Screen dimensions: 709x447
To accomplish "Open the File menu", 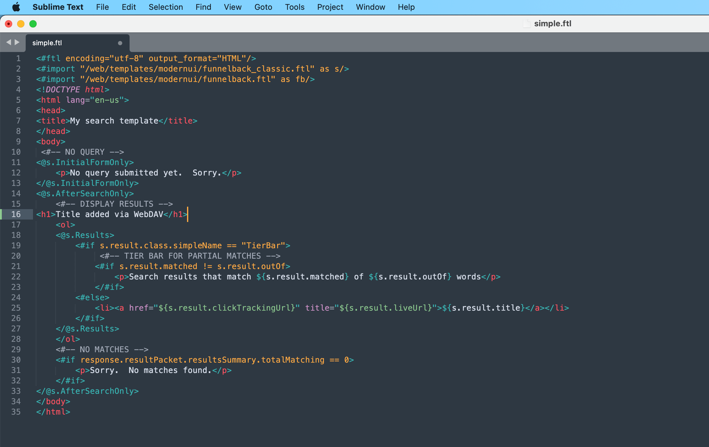I will coord(102,7).
